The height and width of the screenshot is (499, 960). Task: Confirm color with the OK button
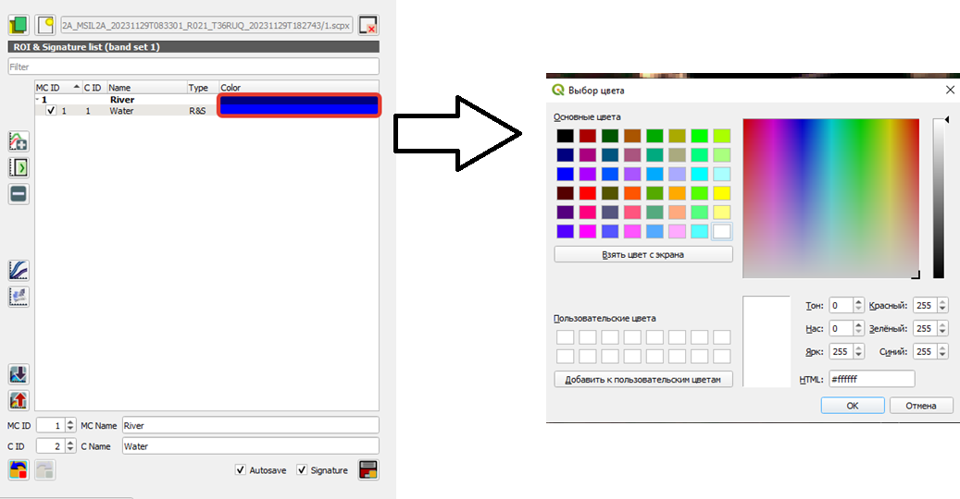[x=853, y=406]
